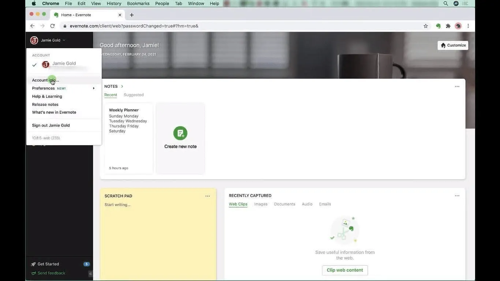This screenshot has height=281, width=500.
Task: Click the version text 10.8.5-web
Action: (46, 138)
